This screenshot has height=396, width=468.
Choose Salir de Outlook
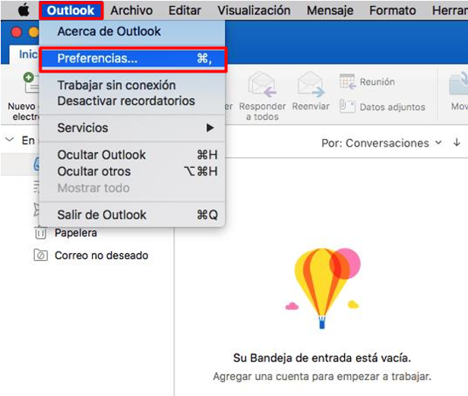(132, 215)
